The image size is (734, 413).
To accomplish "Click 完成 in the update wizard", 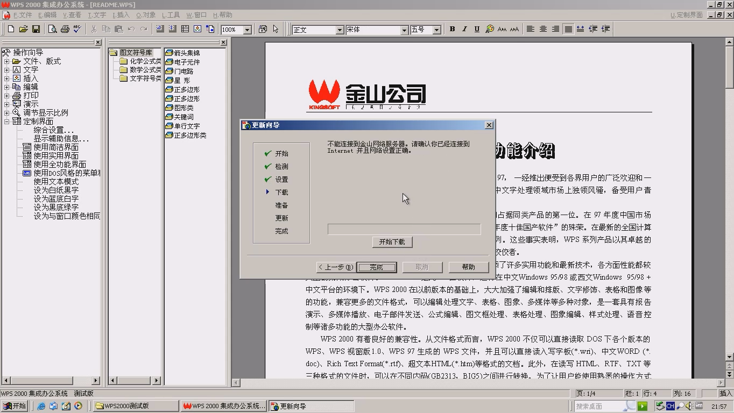I will click(377, 267).
